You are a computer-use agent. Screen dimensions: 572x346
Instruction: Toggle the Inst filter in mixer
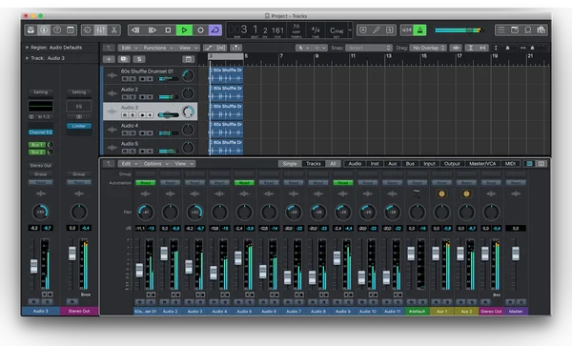pos(375,164)
